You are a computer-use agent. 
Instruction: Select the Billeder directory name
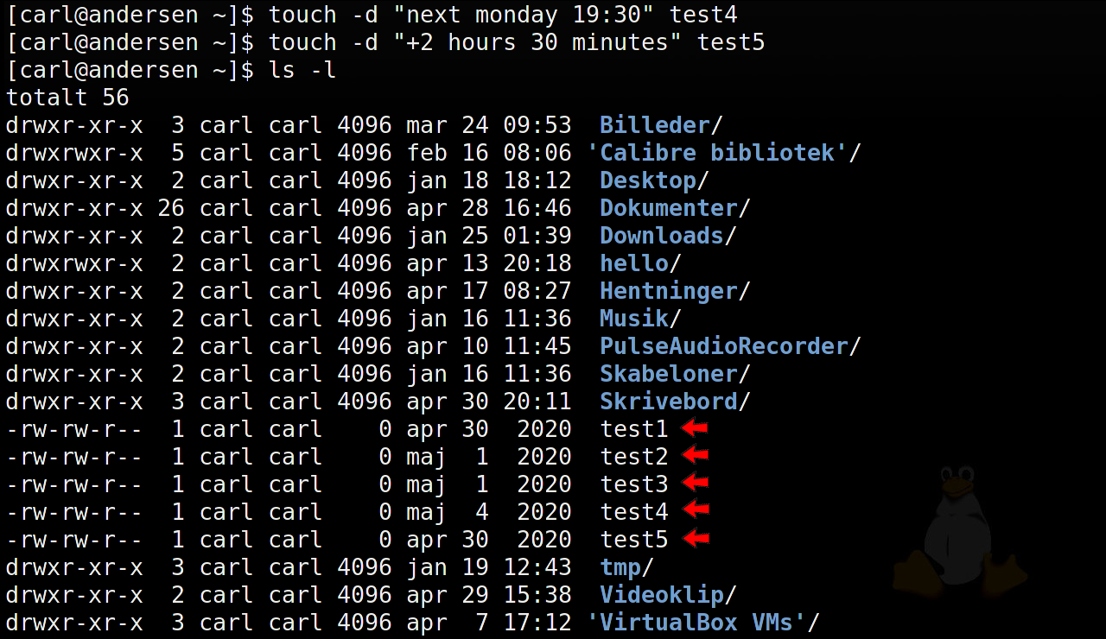[654, 125]
